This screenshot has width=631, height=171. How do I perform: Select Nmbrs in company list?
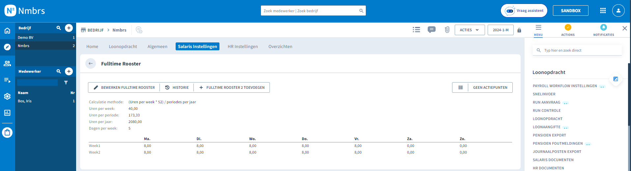click(x=46, y=46)
